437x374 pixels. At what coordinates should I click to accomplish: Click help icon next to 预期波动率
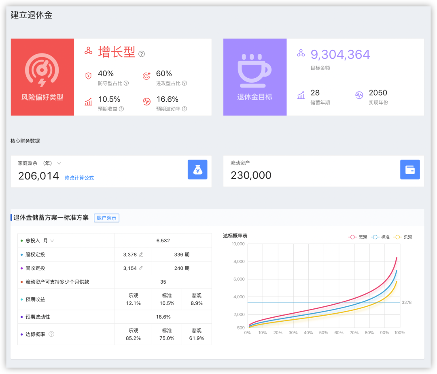pos(185,109)
